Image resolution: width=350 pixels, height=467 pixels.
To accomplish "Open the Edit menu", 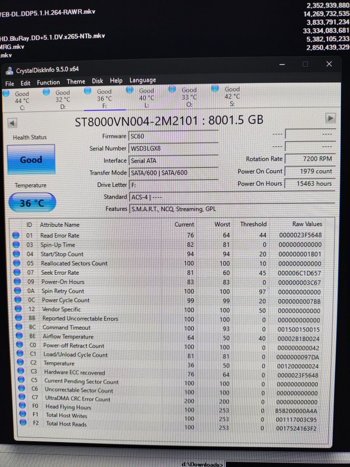I will click(x=25, y=83).
